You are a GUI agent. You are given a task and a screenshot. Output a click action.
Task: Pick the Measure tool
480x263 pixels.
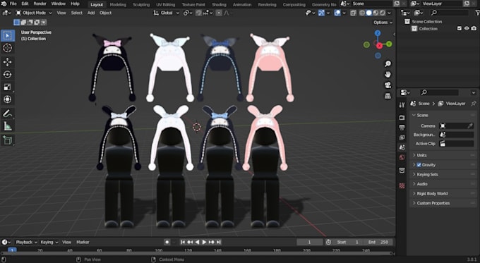pos(7,126)
